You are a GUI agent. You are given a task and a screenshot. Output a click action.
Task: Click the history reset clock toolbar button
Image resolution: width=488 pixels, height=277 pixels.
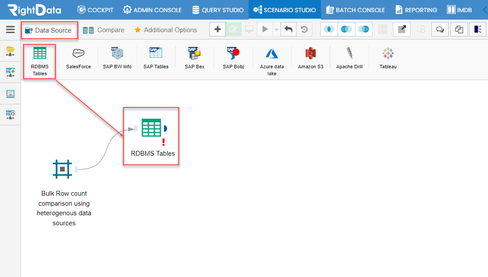click(x=304, y=30)
